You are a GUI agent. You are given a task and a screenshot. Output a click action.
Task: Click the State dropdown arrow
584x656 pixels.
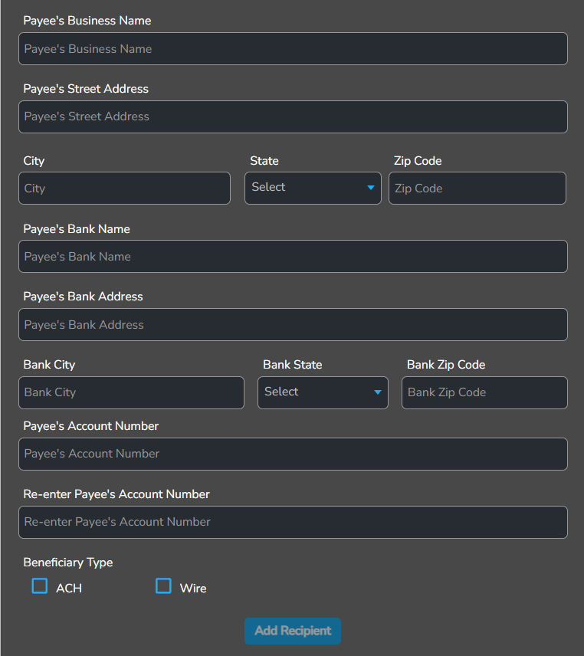pyautogui.click(x=370, y=188)
